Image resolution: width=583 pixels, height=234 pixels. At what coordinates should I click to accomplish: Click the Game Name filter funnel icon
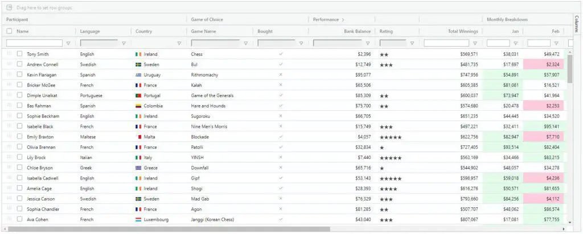tap(246, 43)
